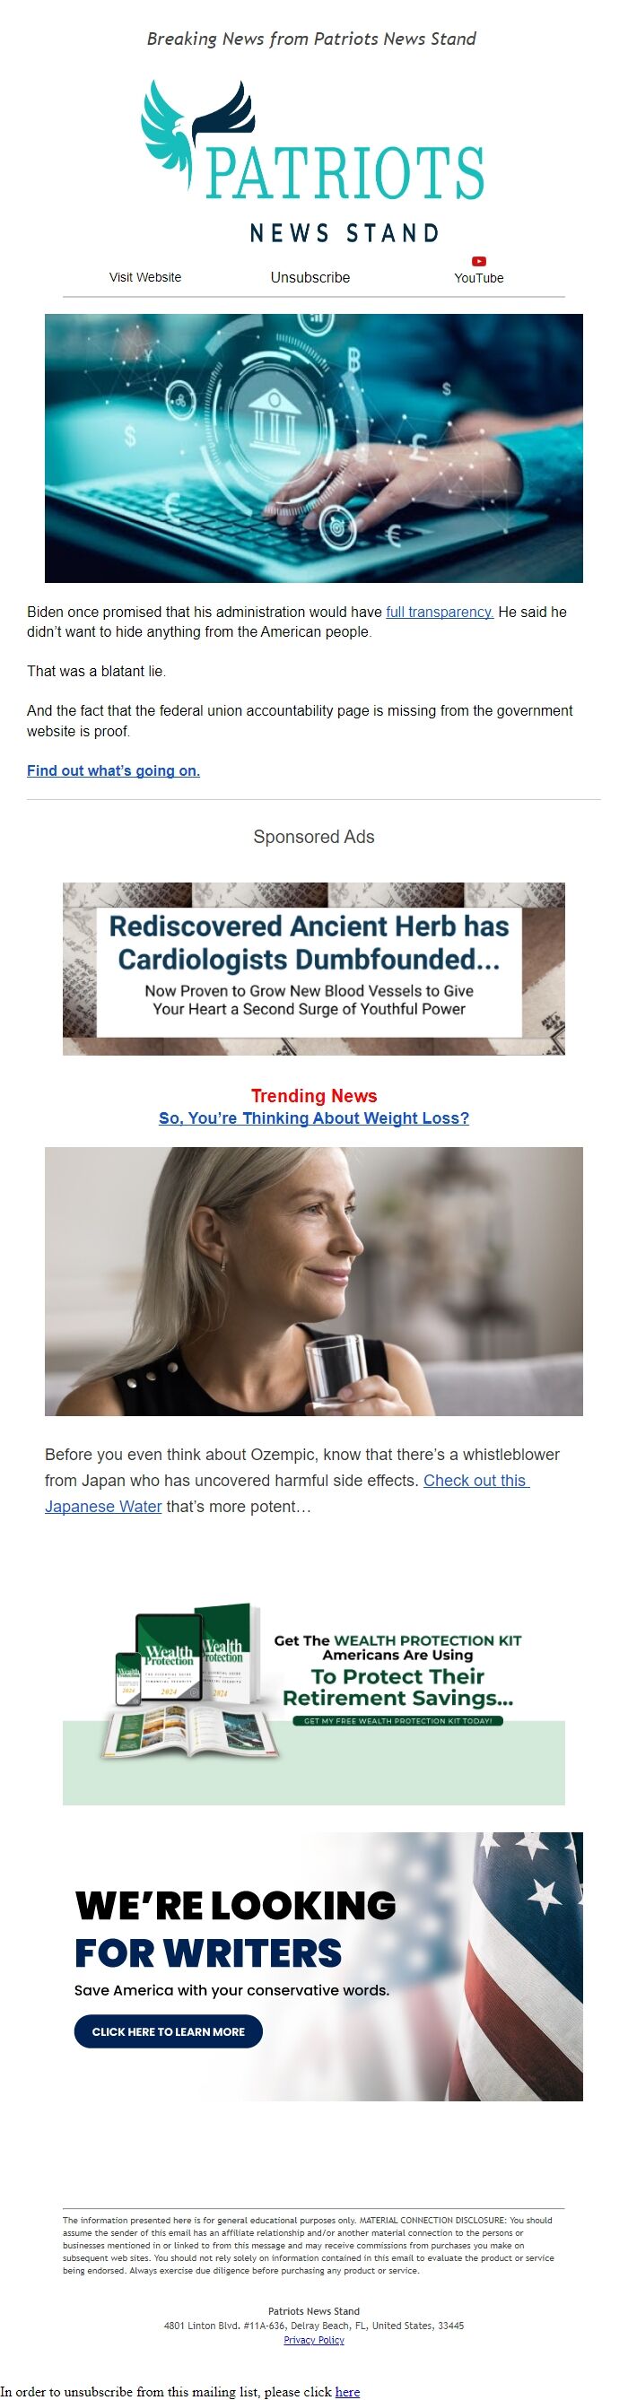The height and width of the screenshot is (2400, 628).
Task: Open 'Find out what's going on.' link
Action: click(x=114, y=770)
